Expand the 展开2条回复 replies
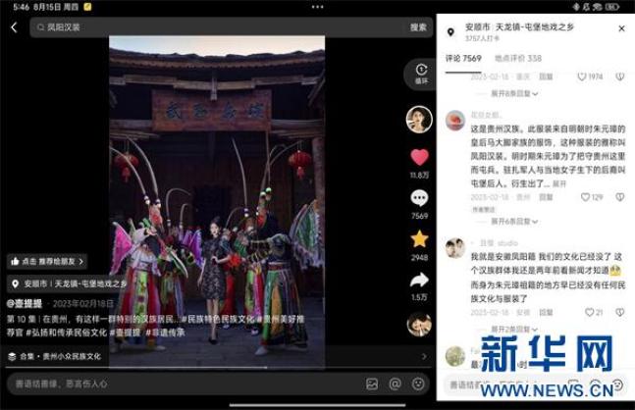The width and height of the screenshot is (635, 410). pyautogui.click(x=509, y=329)
